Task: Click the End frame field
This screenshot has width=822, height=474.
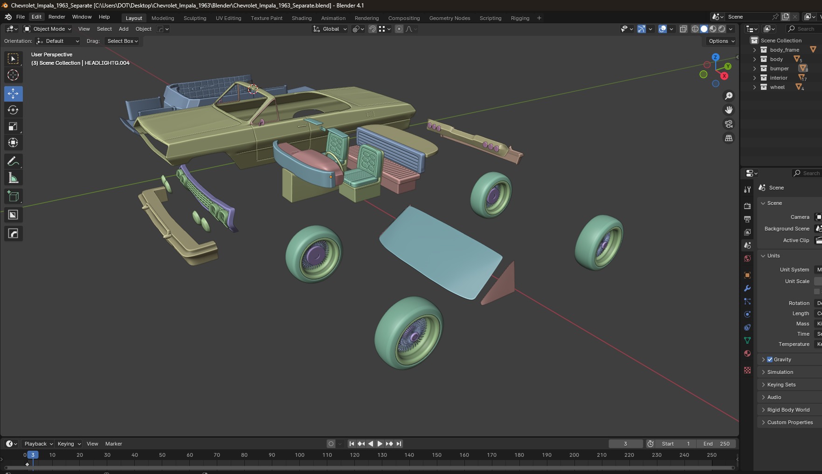Action: (717, 444)
